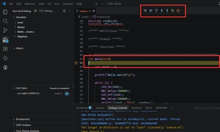Expand the Static: ../main.c node
Image resolution: width=220 pixels, height=132 pixels.
point(15,32)
